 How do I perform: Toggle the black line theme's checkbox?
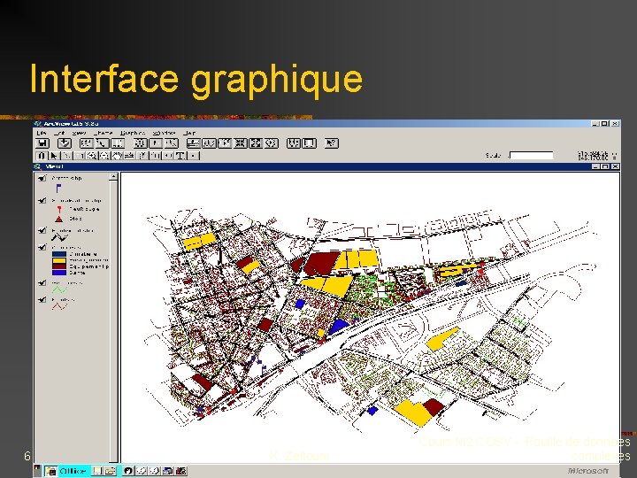[x=42, y=230]
